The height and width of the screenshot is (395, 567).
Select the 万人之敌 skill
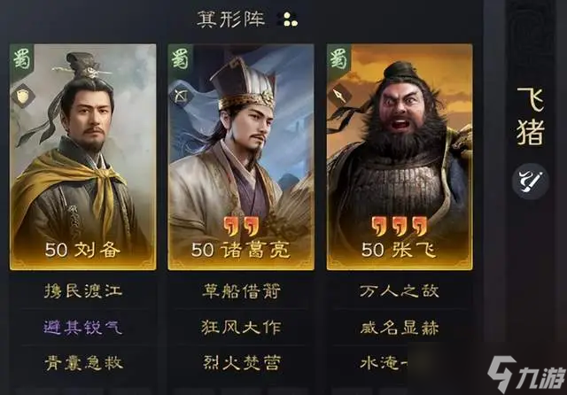[400, 290]
